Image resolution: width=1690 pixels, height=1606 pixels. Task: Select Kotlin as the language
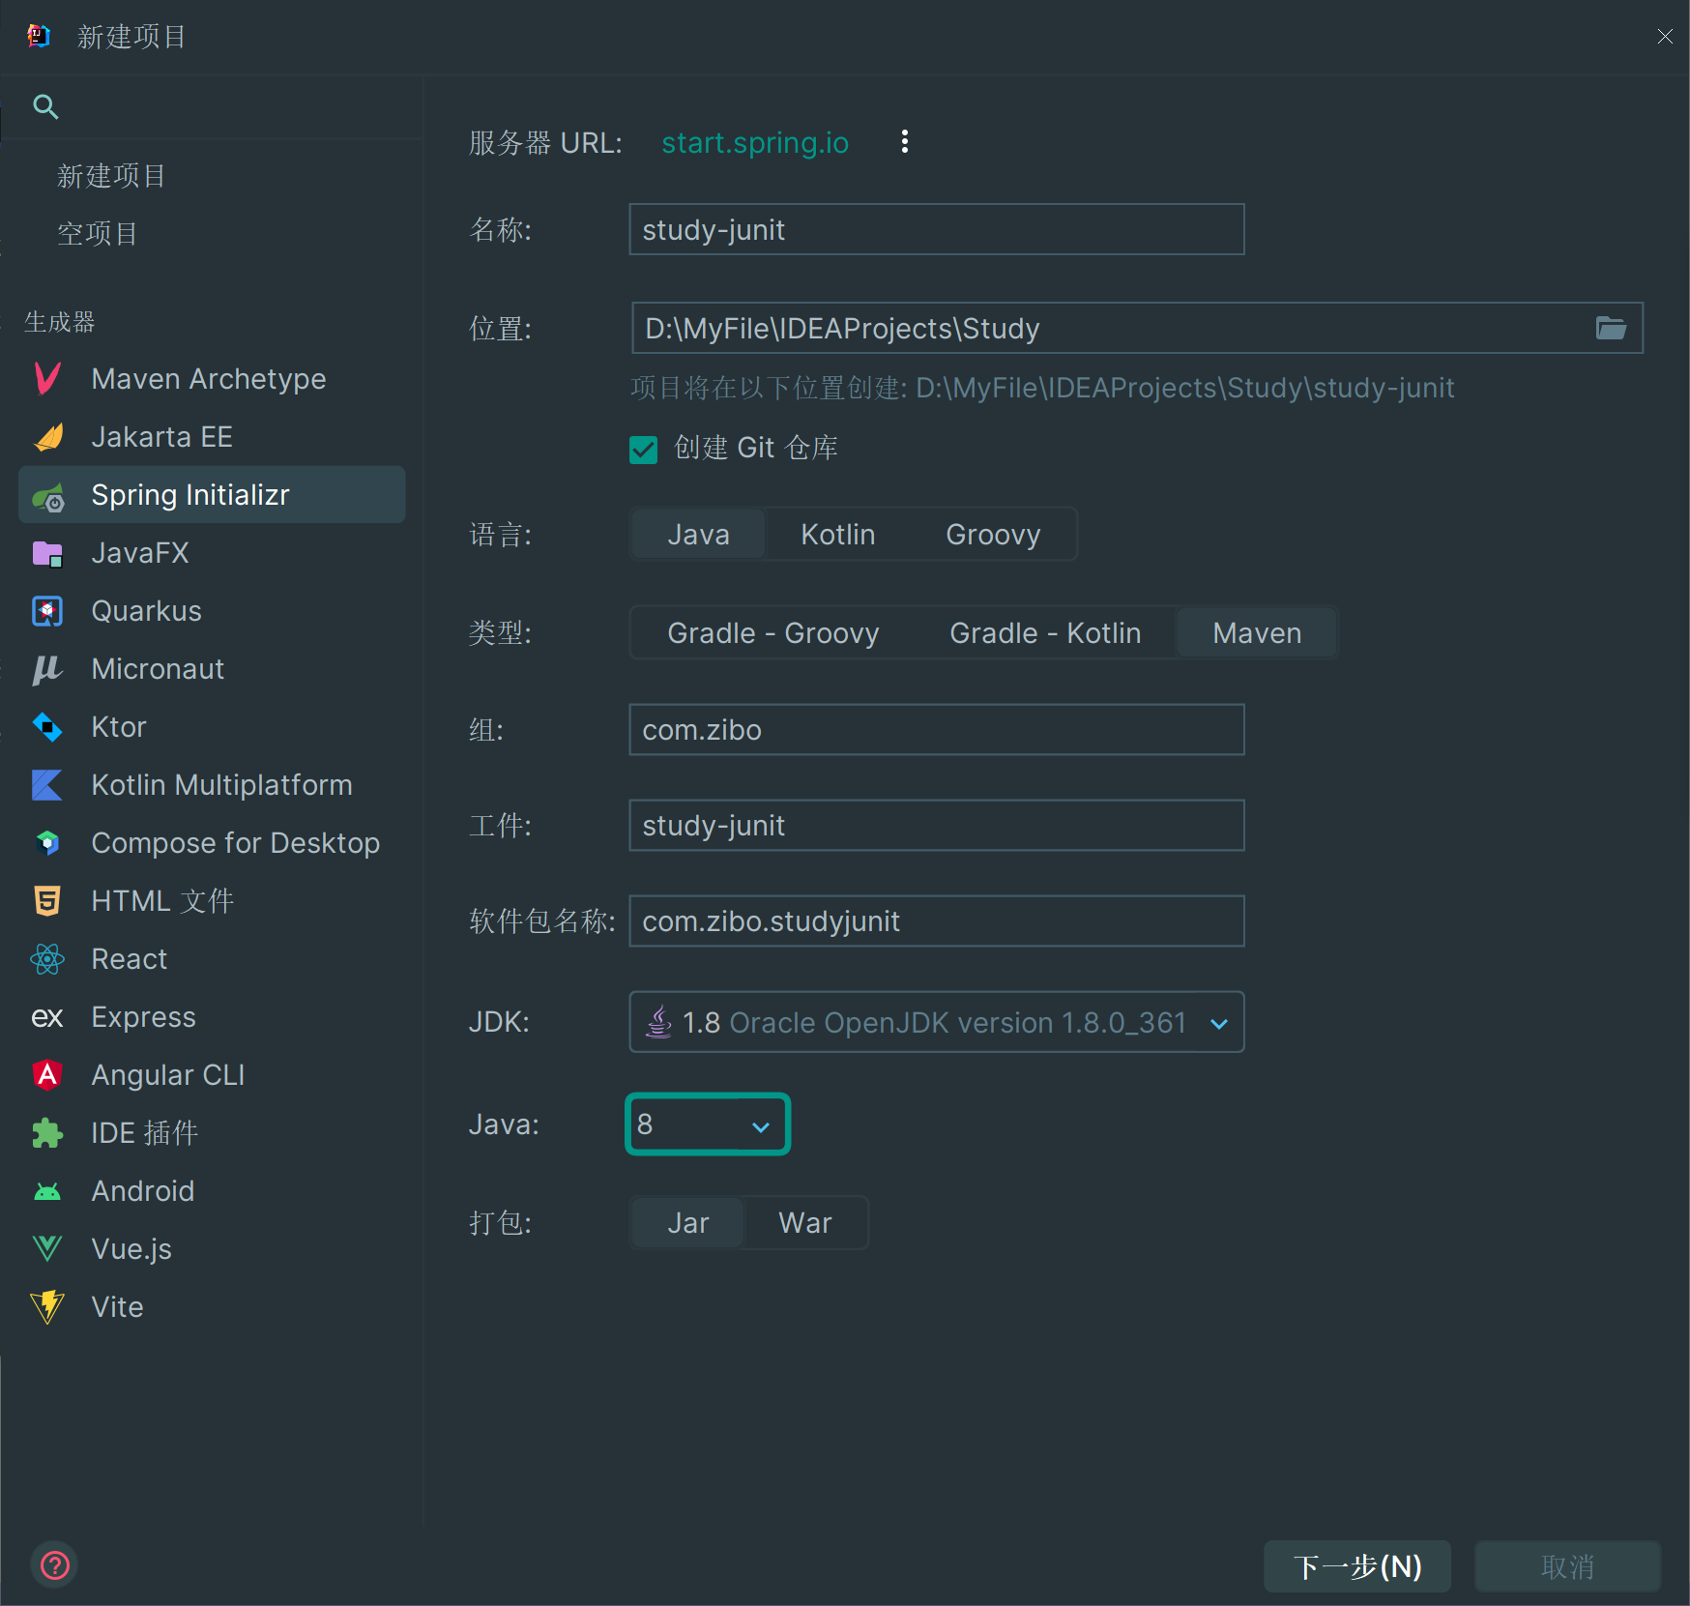[837, 535]
